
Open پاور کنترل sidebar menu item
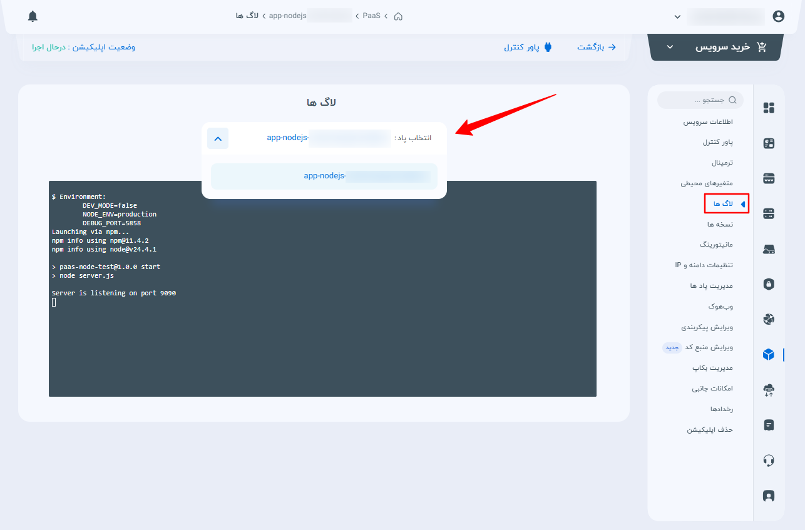[x=717, y=142]
